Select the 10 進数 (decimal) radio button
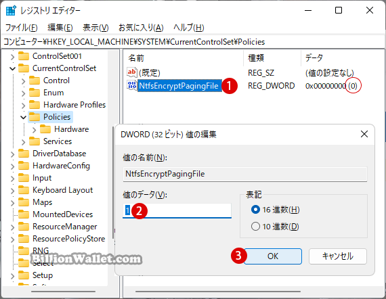 tap(255, 226)
